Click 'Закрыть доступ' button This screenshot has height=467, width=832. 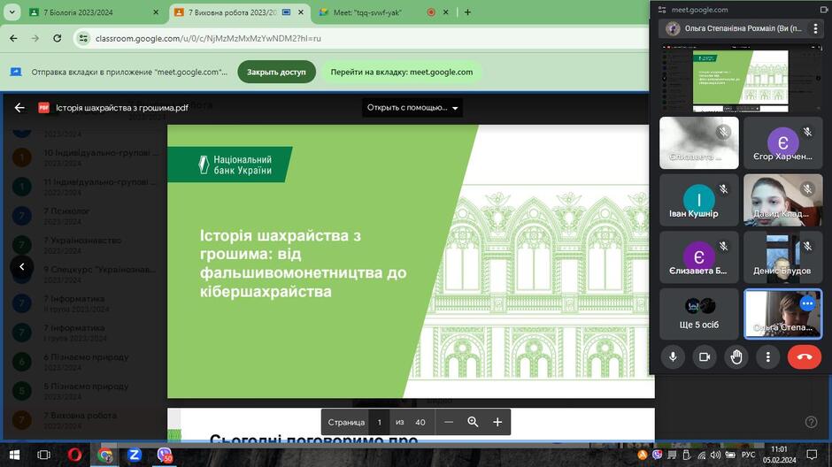276,73
